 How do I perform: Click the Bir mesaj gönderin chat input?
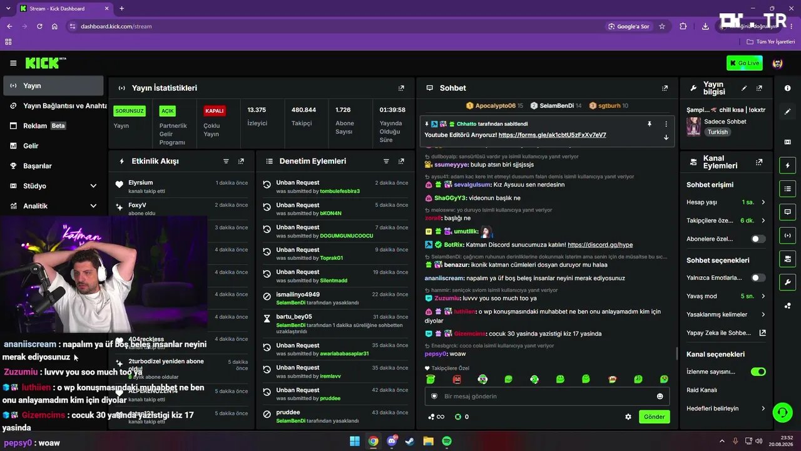click(x=548, y=396)
